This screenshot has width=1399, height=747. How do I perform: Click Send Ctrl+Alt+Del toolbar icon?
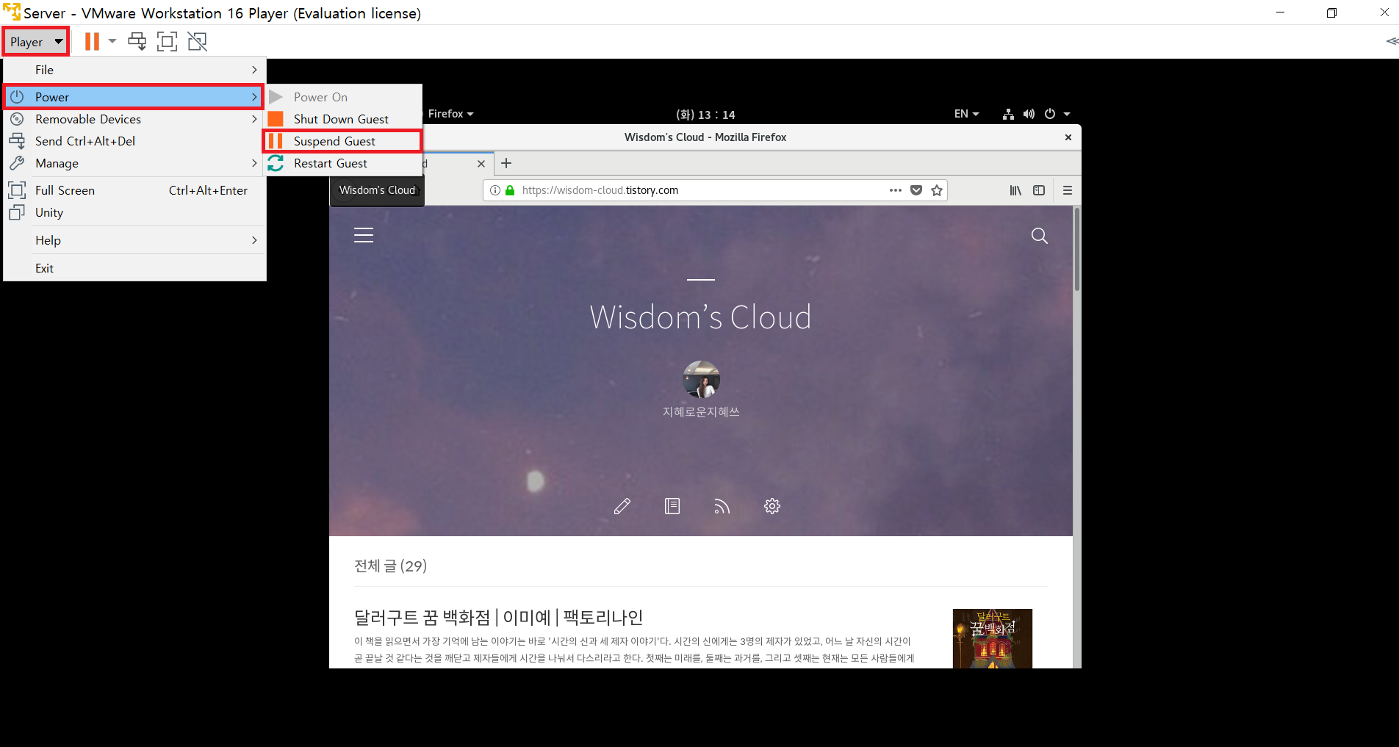(137, 42)
